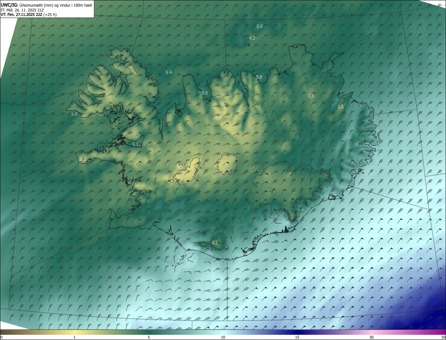Click the 5.9 value label on the map
Image resolution: width=446 pixels, height=340 pixels.
(x=259, y=77)
